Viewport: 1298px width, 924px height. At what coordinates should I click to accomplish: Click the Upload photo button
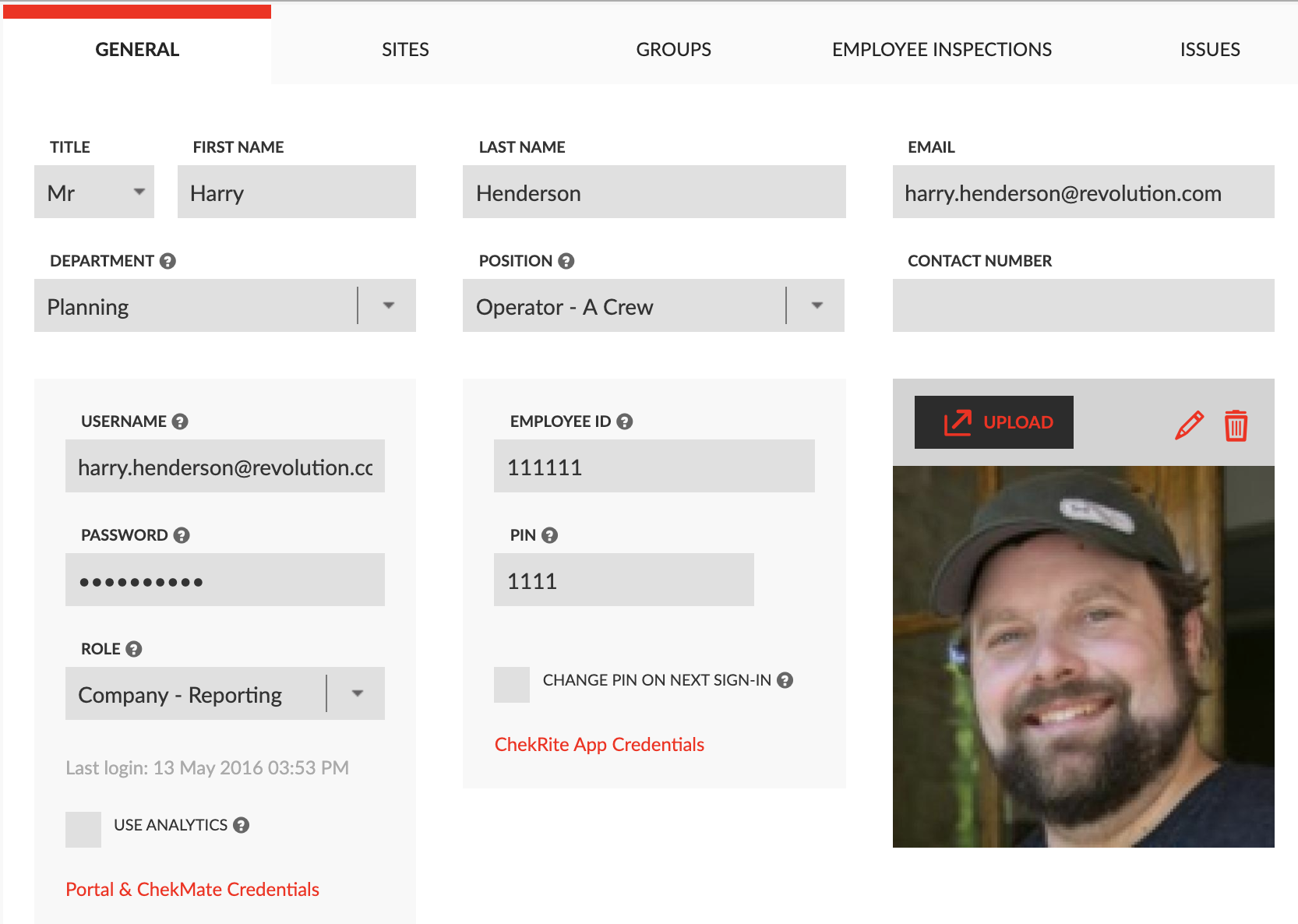pos(993,422)
